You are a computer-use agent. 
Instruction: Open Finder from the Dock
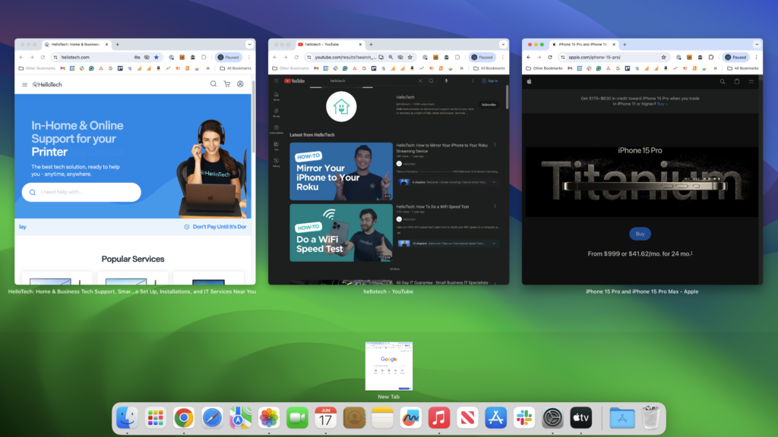pyautogui.click(x=126, y=417)
